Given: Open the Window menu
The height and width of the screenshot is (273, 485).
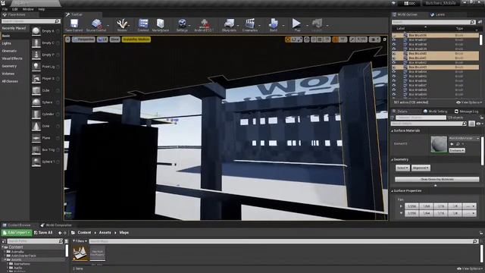Looking at the screenshot, I should (x=28, y=9).
